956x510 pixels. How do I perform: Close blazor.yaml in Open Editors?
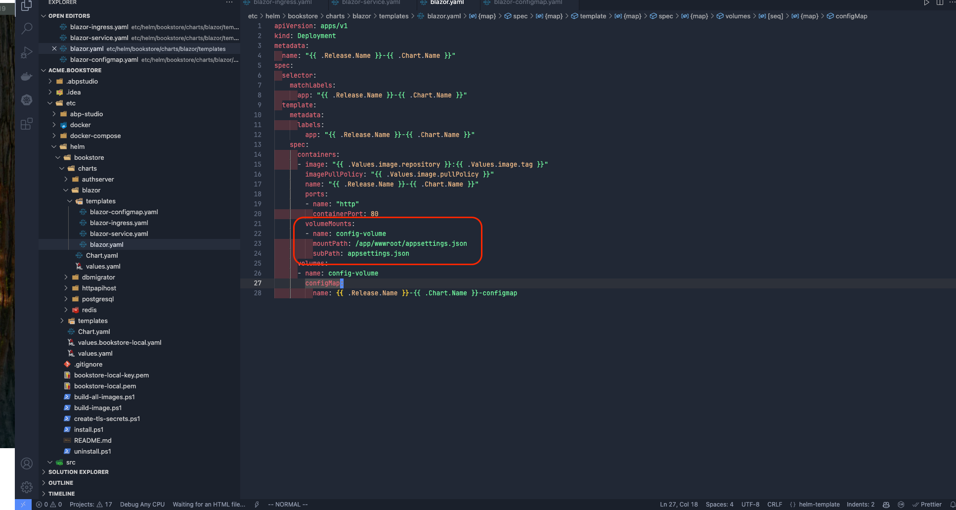pos(54,48)
